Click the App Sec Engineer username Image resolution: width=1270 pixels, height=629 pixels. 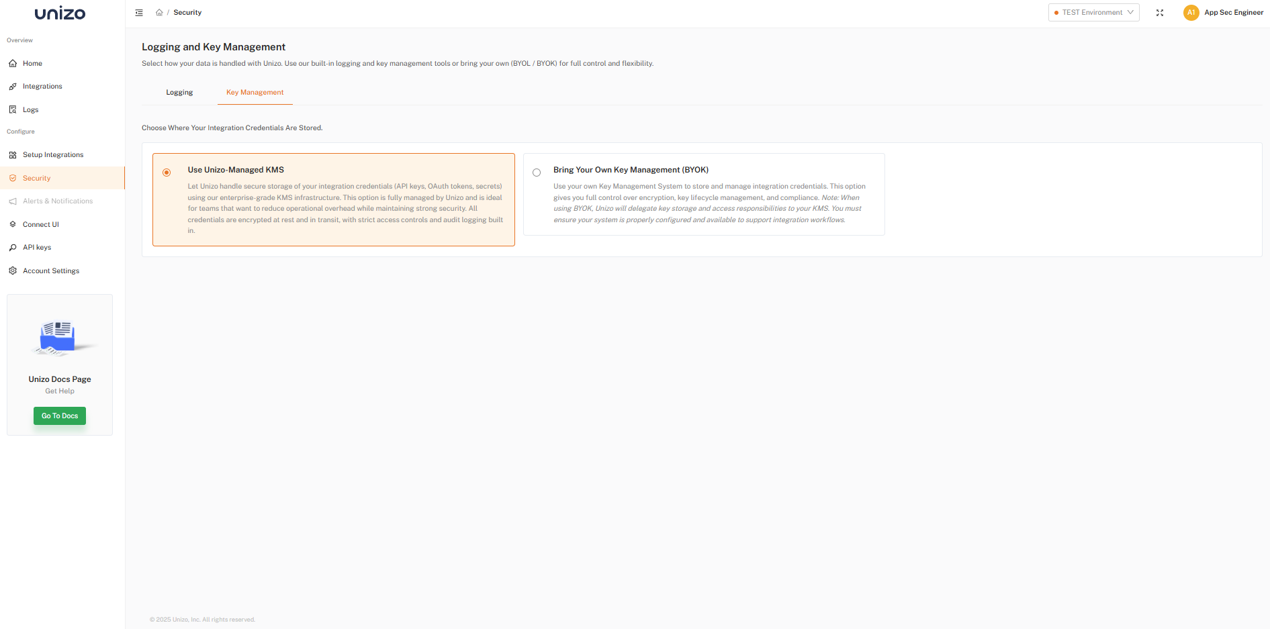[x=1234, y=13]
